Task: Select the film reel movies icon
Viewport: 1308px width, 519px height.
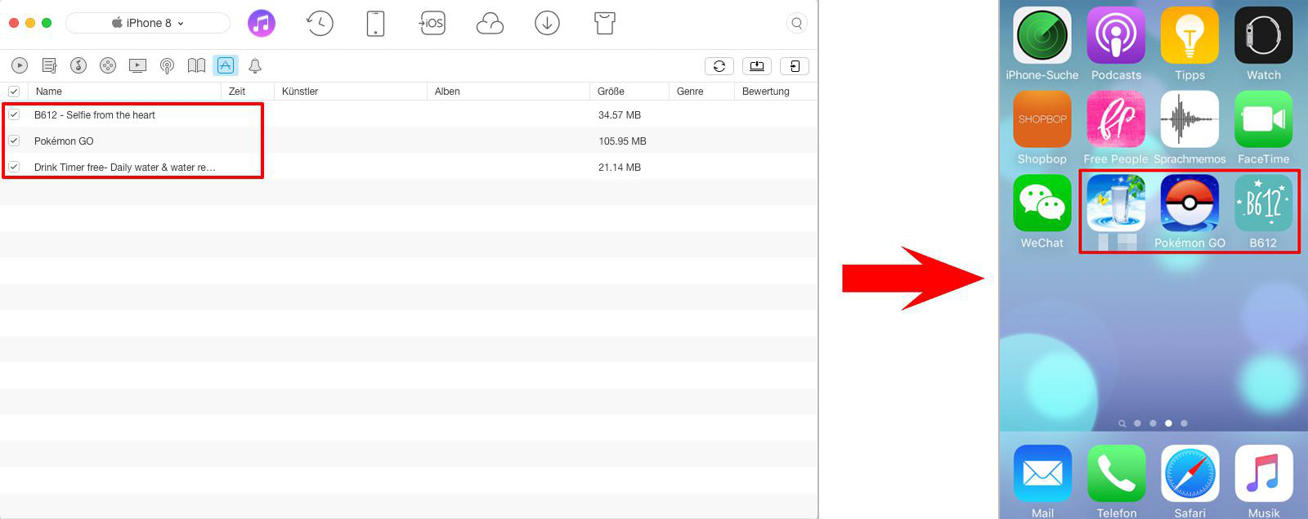Action: click(108, 65)
